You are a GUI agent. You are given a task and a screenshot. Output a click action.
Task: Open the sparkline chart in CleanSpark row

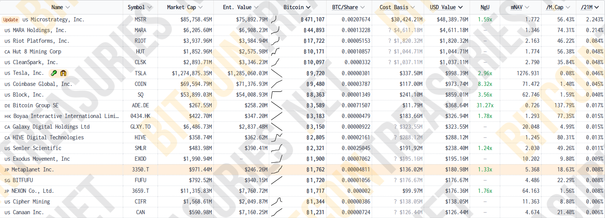coord(276,62)
